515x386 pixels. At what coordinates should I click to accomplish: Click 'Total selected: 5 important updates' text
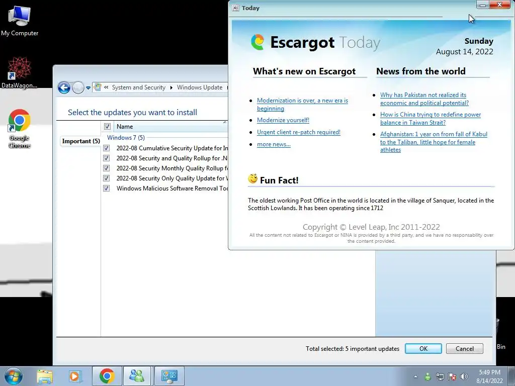353,349
